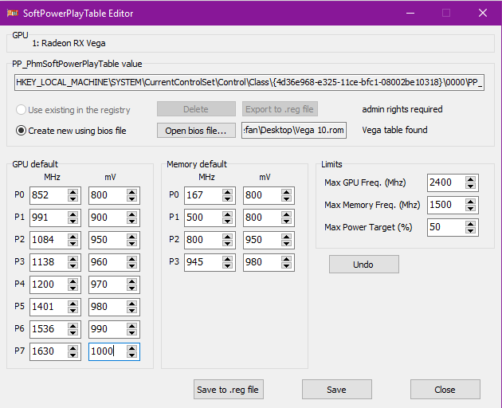Screen dimensions: 502x408
Task: Decrease Max Power Target with down arrow
Action: coord(470,231)
